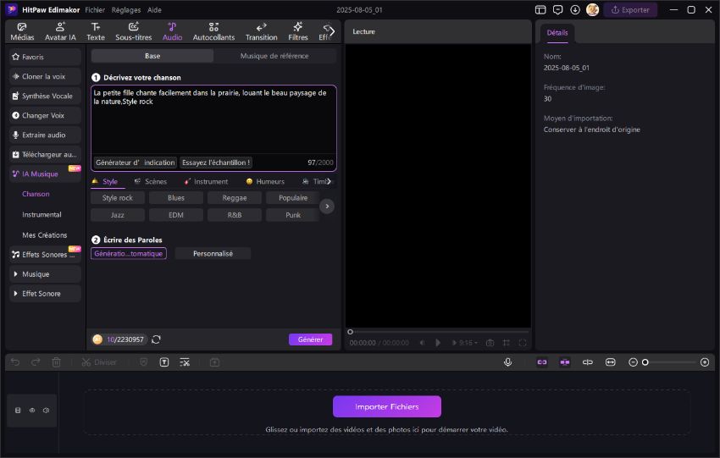Select the Style tag tab
This screenshot has height=458, width=720.
click(105, 182)
